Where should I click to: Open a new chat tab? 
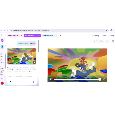(60, 36)
